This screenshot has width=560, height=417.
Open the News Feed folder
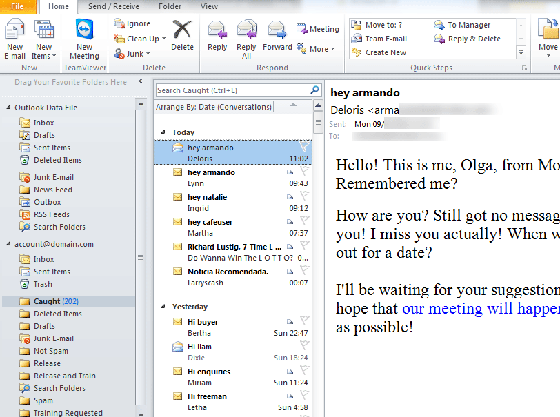click(x=46, y=190)
